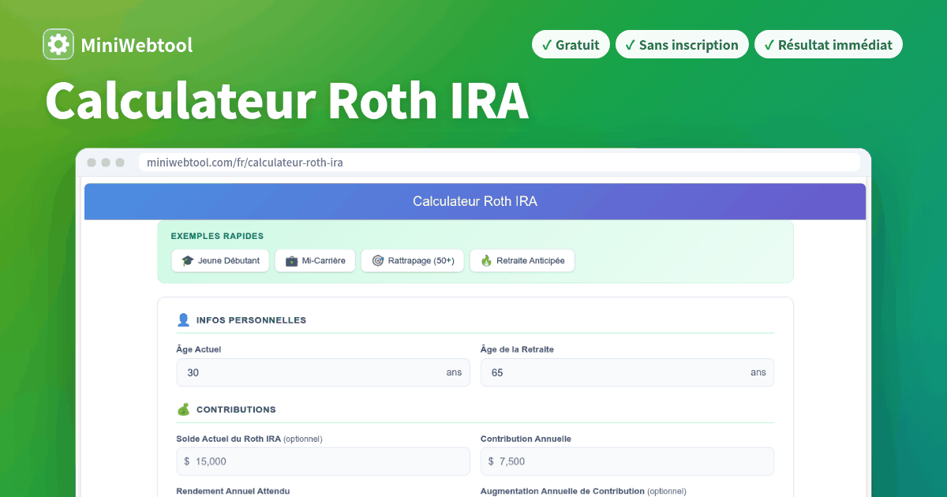Click the person icon beside Infos Personnelles
The image size is (947, 497).
coord(183,319)
